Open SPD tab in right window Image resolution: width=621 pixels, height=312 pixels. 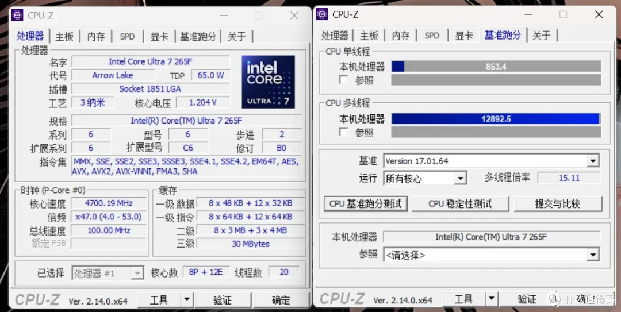[x=432, y=36]
